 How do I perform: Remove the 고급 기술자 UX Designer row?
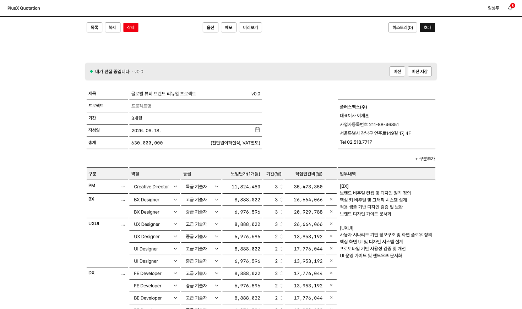click(331, 224)
